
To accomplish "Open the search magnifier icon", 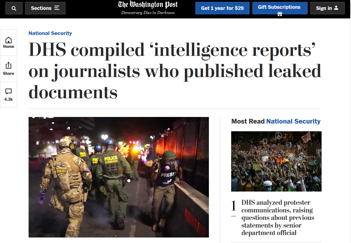I will pyautogui.click(x=14, y=8).
